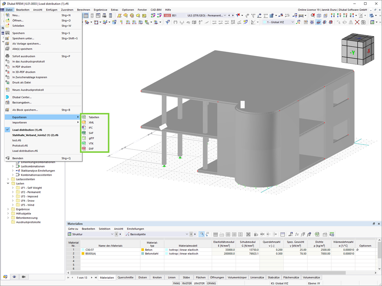Image resolution: width=382 pixels, height=286 pixels.
Task: Collapse the Lasten tree node
Action: pos(8,184)
